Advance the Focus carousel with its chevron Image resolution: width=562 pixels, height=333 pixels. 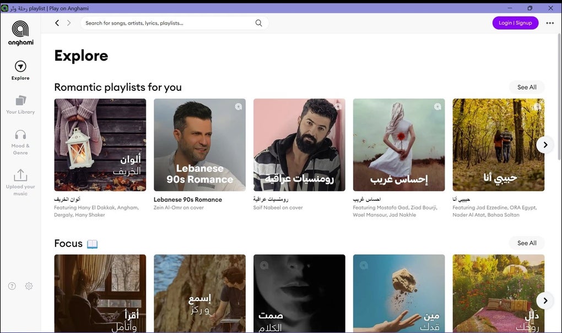[545, 301]
